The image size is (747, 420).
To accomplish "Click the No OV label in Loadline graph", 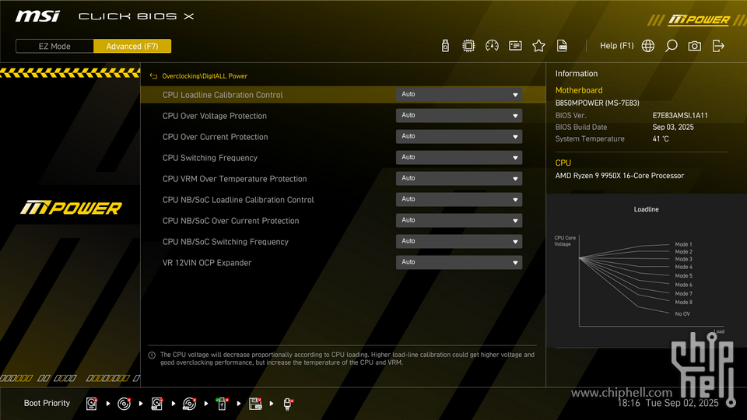I will coord(682,313).
